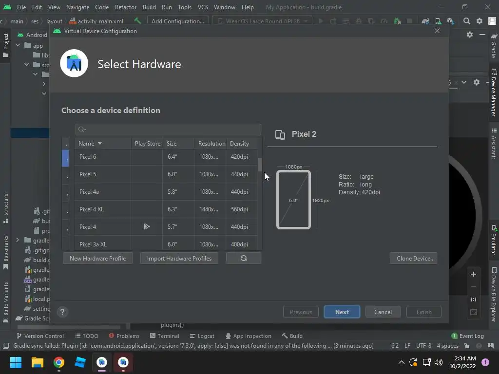Click the Windows Start button
Screen dimensions: 499x374
point(16,362)
